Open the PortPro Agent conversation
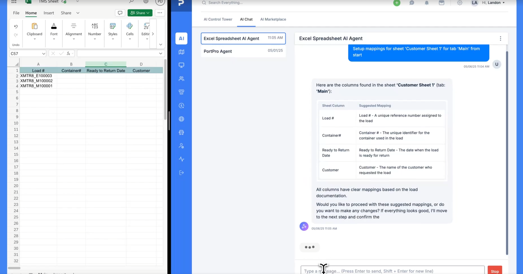523x274 pixels. (243, 51)
